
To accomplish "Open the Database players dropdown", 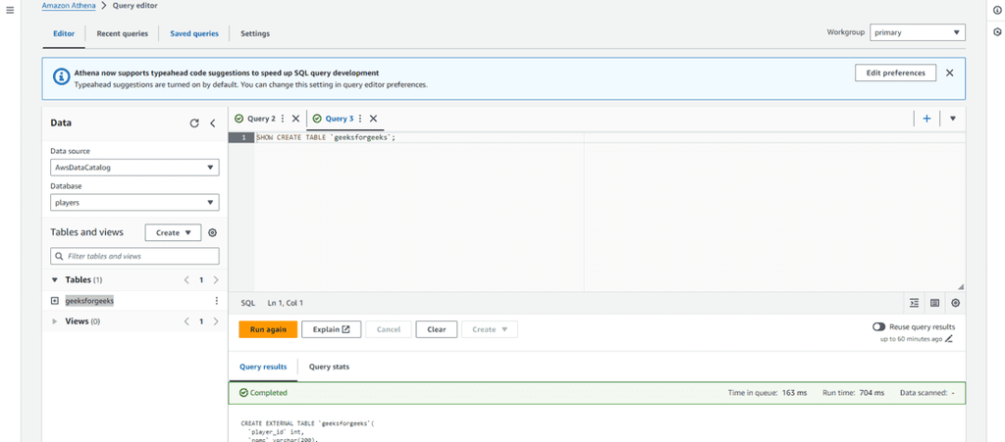I will coord(134,203).
